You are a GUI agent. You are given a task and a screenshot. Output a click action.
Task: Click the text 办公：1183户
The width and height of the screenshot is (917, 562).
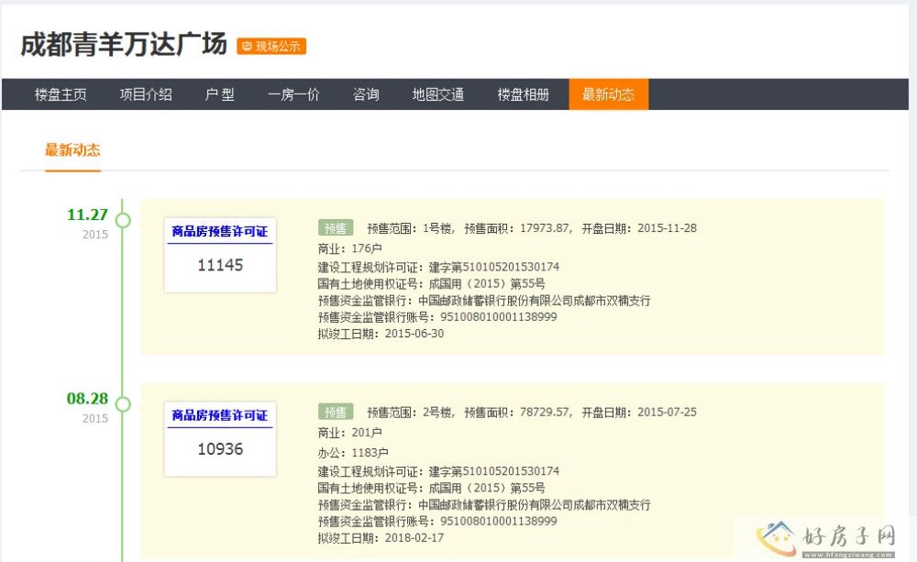[353, 453]
